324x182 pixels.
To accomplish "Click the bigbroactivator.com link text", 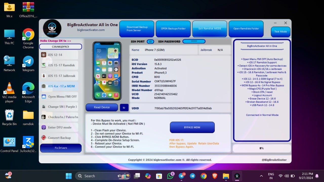I will (91, 30).
